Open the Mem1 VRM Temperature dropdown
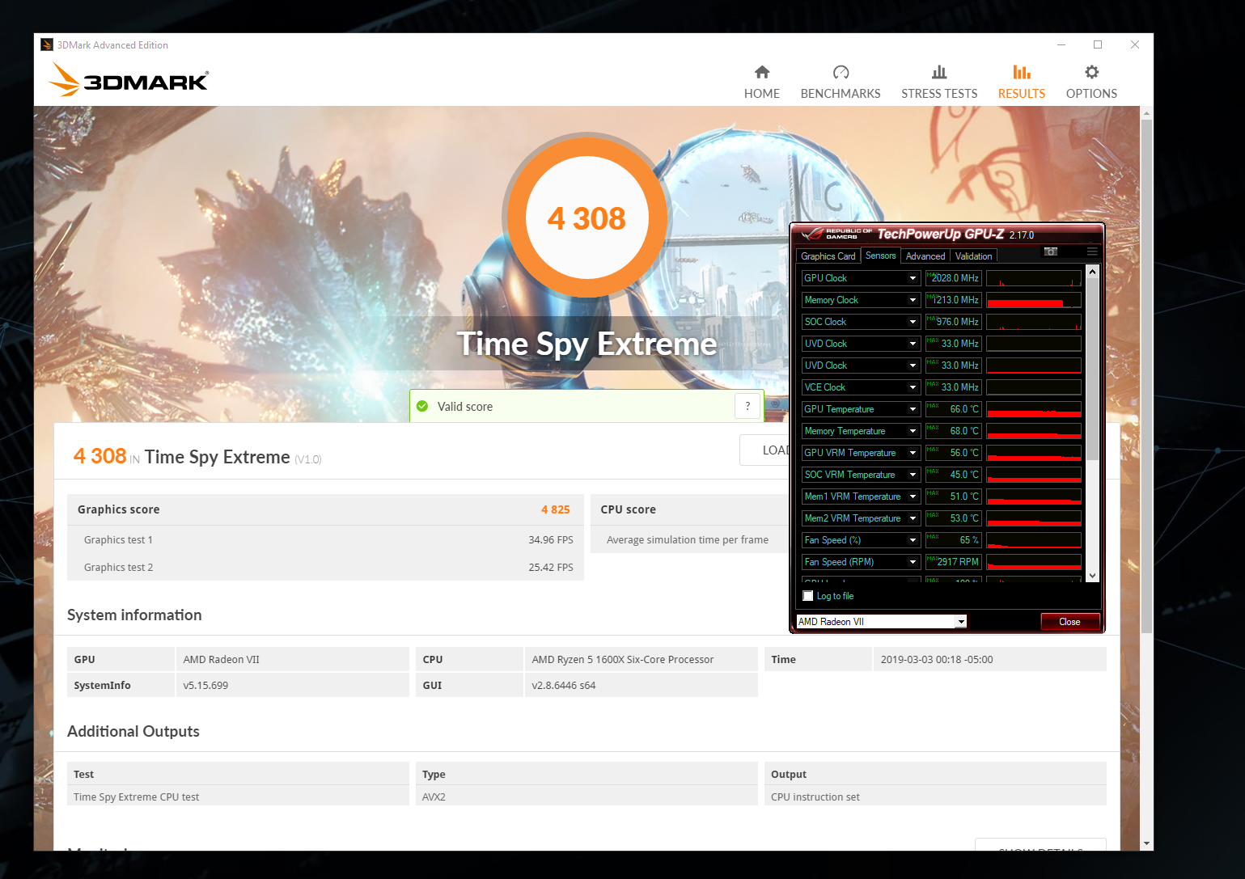The height and width of the screenshot is (879, 1245). coord(913,497)
